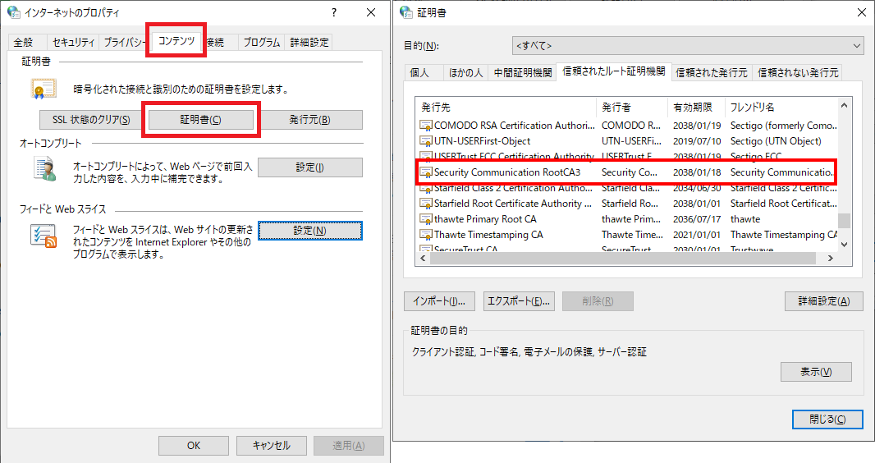Click certificate icon for COMODO RSA Certification Authority
Screen dimensions: 875x463
[x=426, y=126]
